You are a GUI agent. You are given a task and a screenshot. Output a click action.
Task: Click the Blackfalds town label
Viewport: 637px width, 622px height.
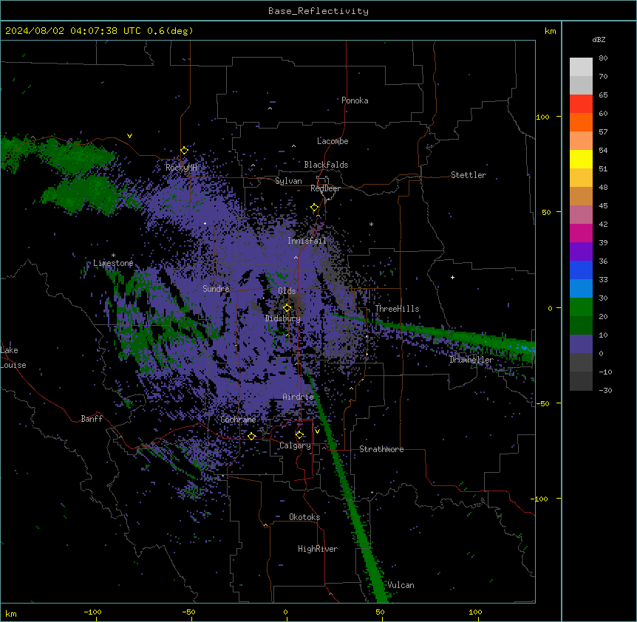326,165
